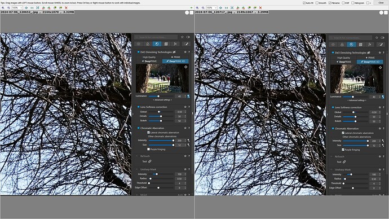Screen dimensions: 389x219
Task: Click star next to Lens Softness, right image
Action: tap(379, 107)
